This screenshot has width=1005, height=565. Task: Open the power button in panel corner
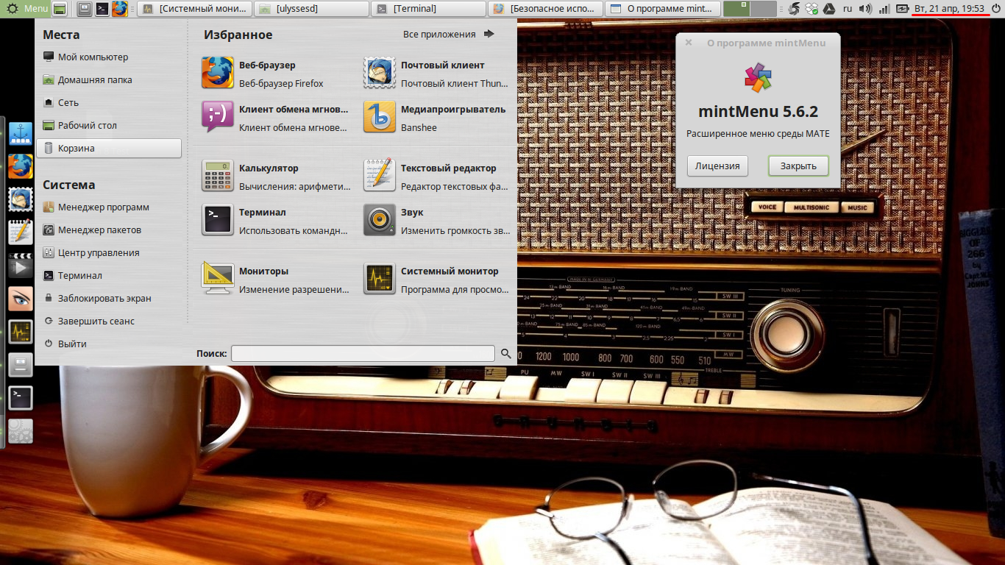tap(995, 9)
